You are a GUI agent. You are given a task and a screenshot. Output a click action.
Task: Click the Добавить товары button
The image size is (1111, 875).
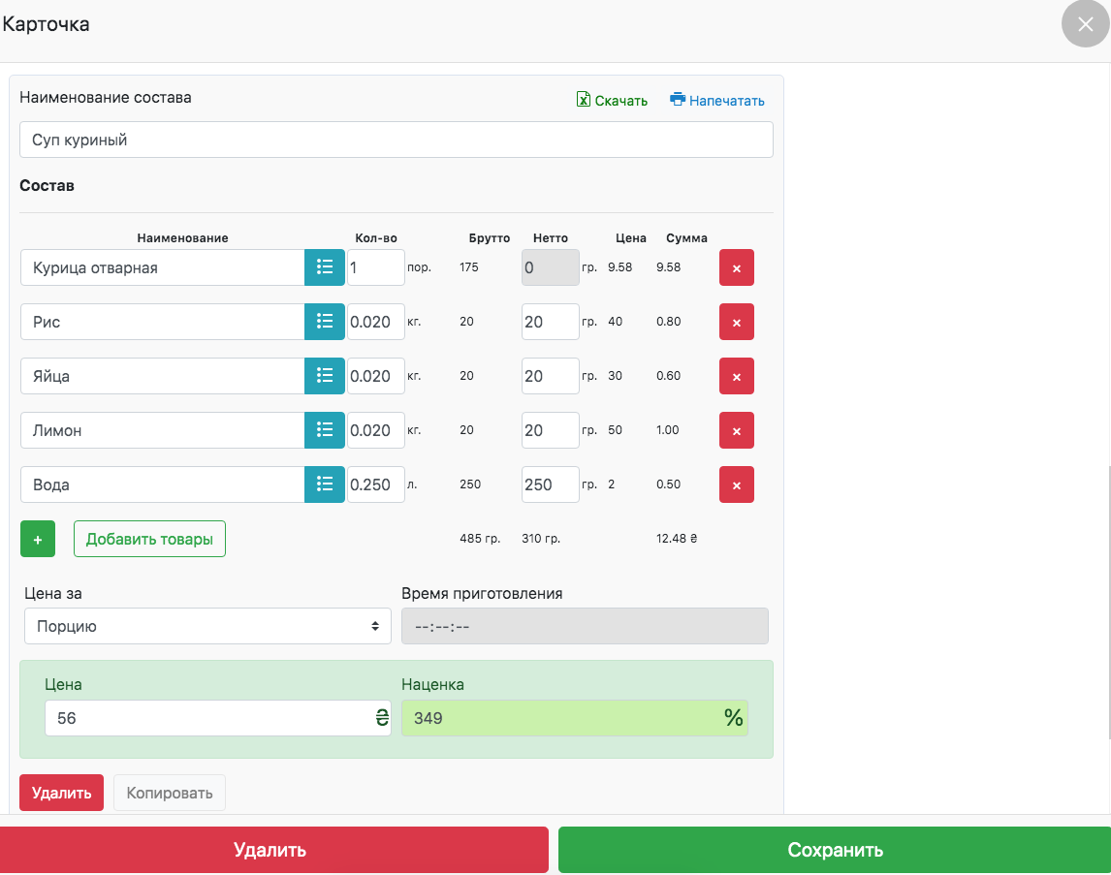point(149,539)
